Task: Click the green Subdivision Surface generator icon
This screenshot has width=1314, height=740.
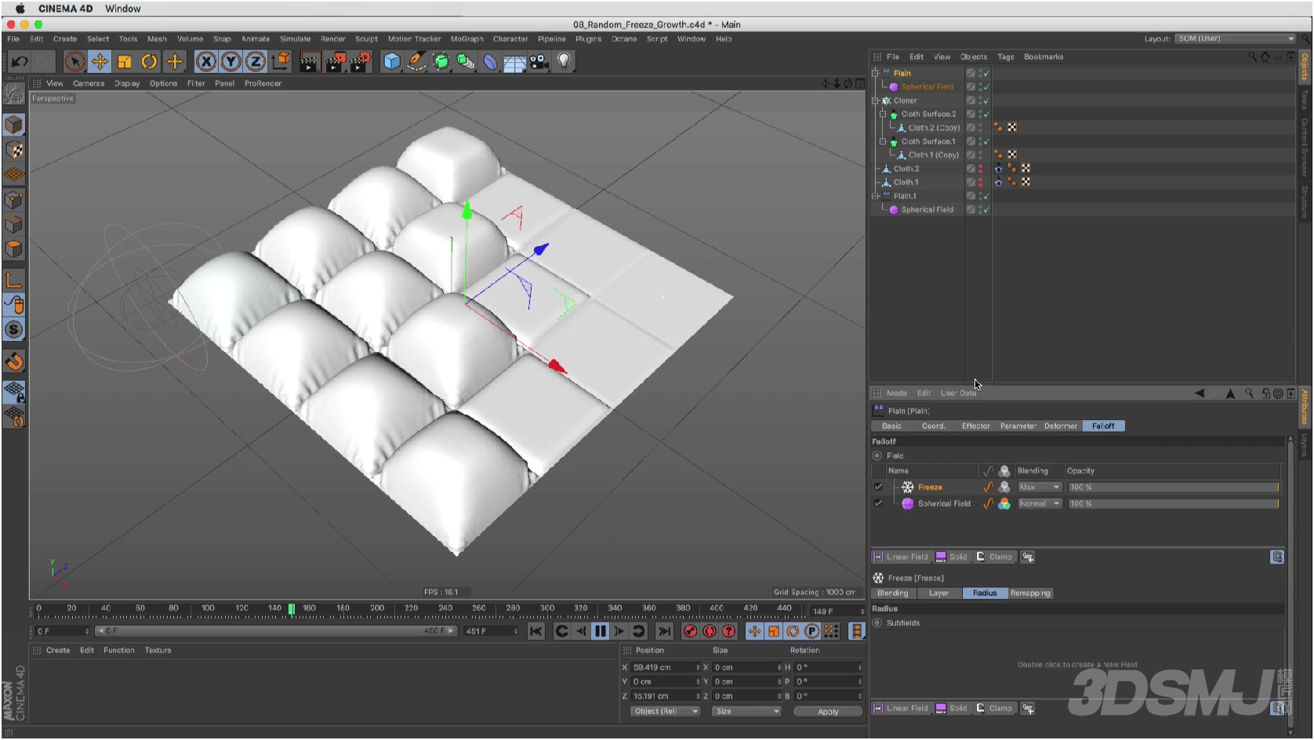Action: [441, 61]
